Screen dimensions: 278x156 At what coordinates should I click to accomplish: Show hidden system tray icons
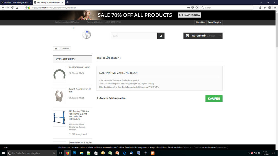(x=248, y=153)
